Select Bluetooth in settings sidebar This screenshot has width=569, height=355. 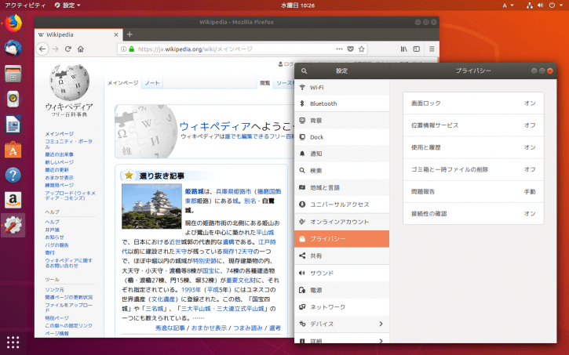(341, 103)
